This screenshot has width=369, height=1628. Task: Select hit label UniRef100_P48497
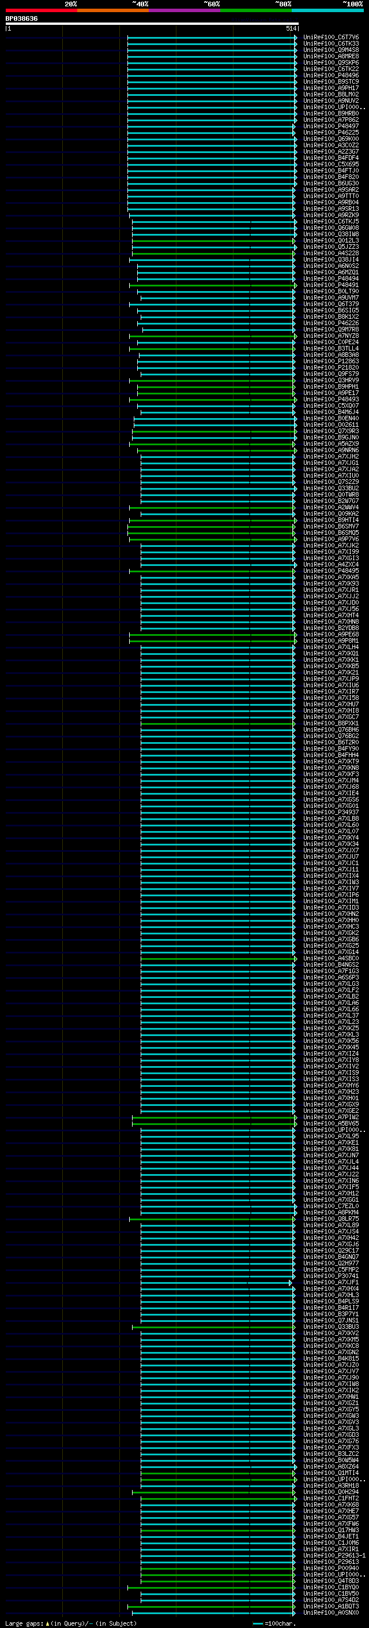[x=331, y=126]
